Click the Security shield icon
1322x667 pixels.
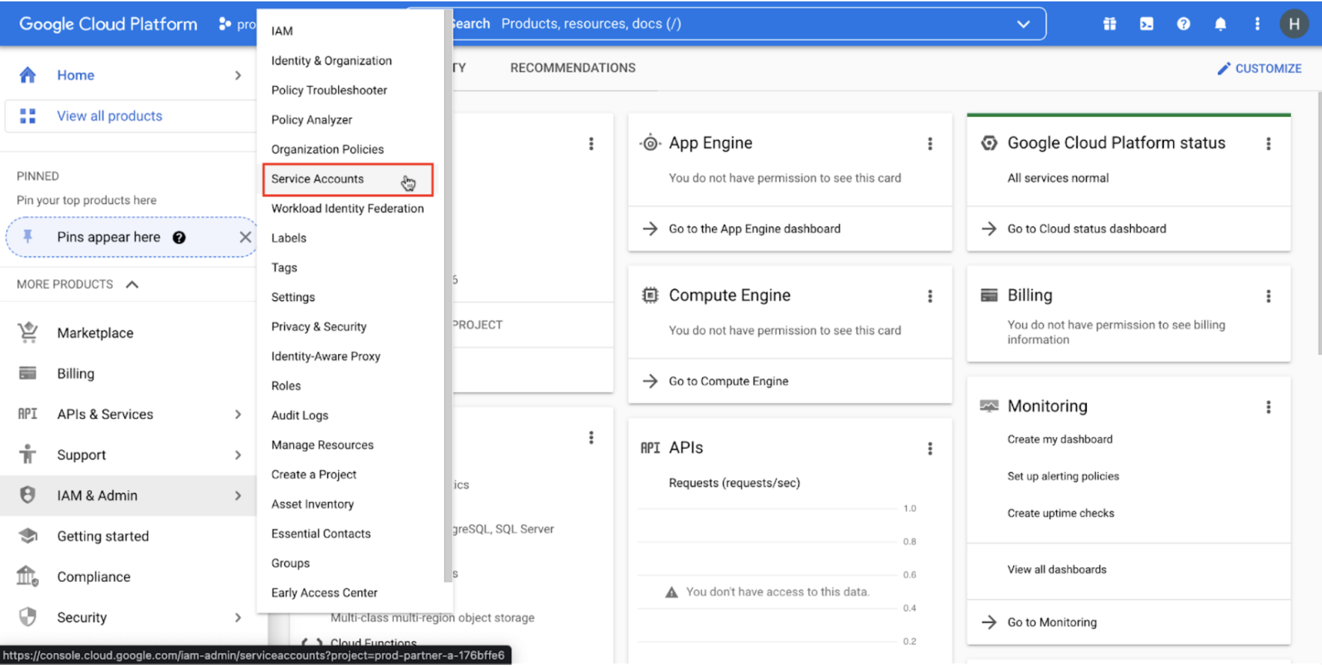(28, 617)
